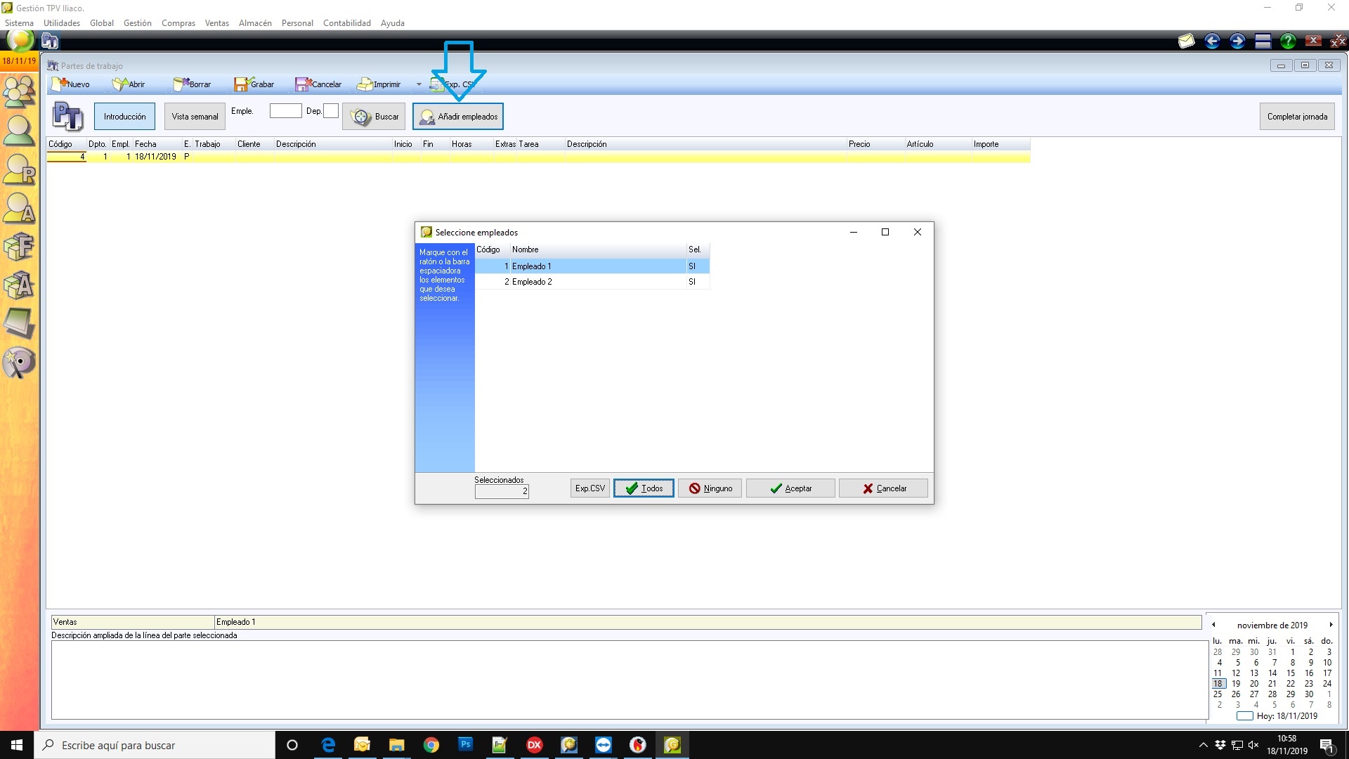Go to next month in calendar
1349x759 pixels.
point(1331,625)
